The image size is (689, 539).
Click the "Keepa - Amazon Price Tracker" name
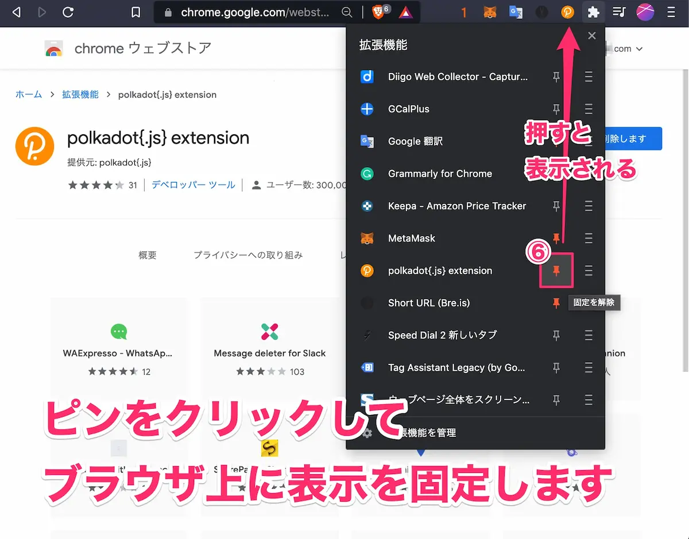click(457, 206)
